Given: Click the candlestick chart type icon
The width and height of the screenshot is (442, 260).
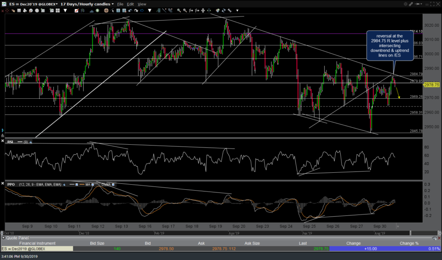Looking at the screenshot, I should point(82,11).
